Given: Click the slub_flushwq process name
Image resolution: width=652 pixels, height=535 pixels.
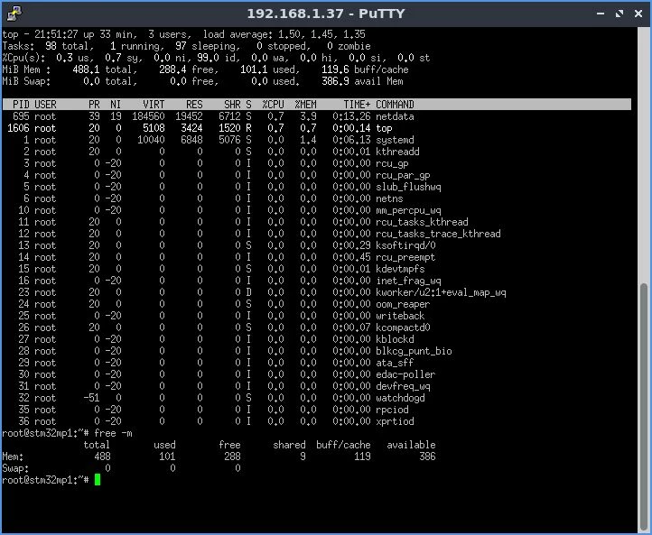Looking at the screenshot, I should coord(408,187).
